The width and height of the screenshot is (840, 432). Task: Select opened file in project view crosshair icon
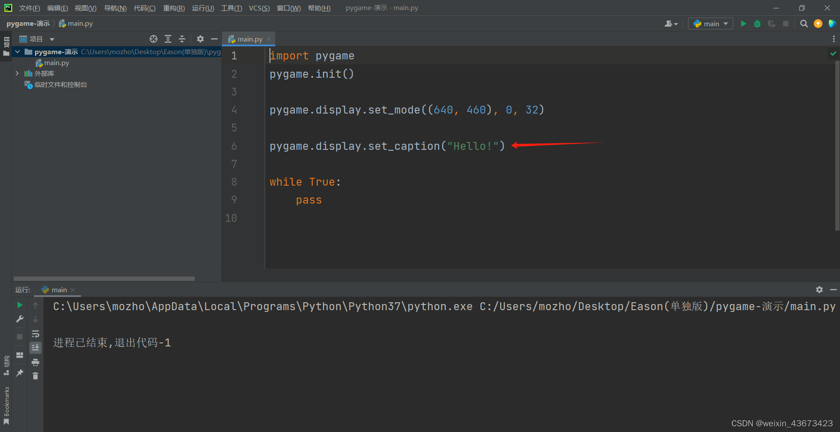click(154, 39)
